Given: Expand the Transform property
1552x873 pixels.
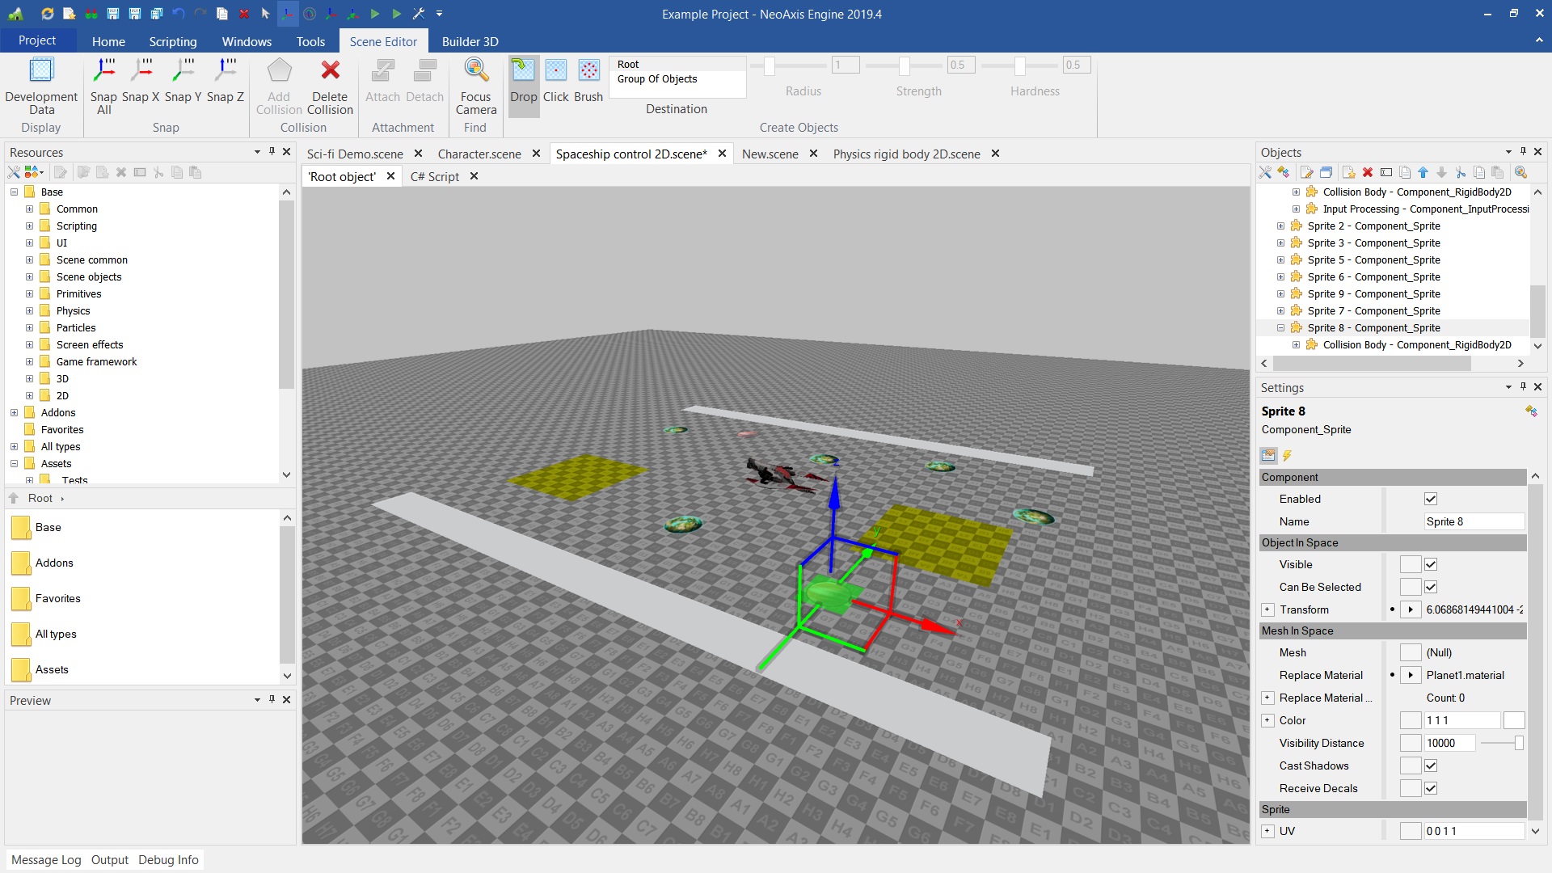Looking at the screenshot, I should [x=1267, y=610].
